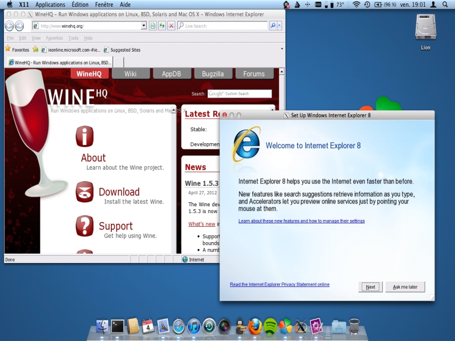455x341 pixels.
Task: Click Next in the Internet Explorer 8 setup
Action: click(x=370, y=287)
